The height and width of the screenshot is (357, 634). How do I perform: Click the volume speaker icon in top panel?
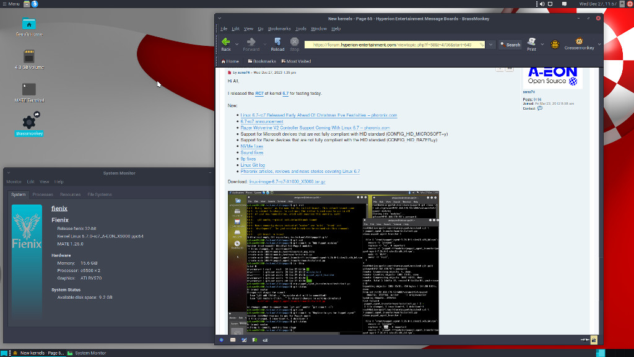coord(542,4)
